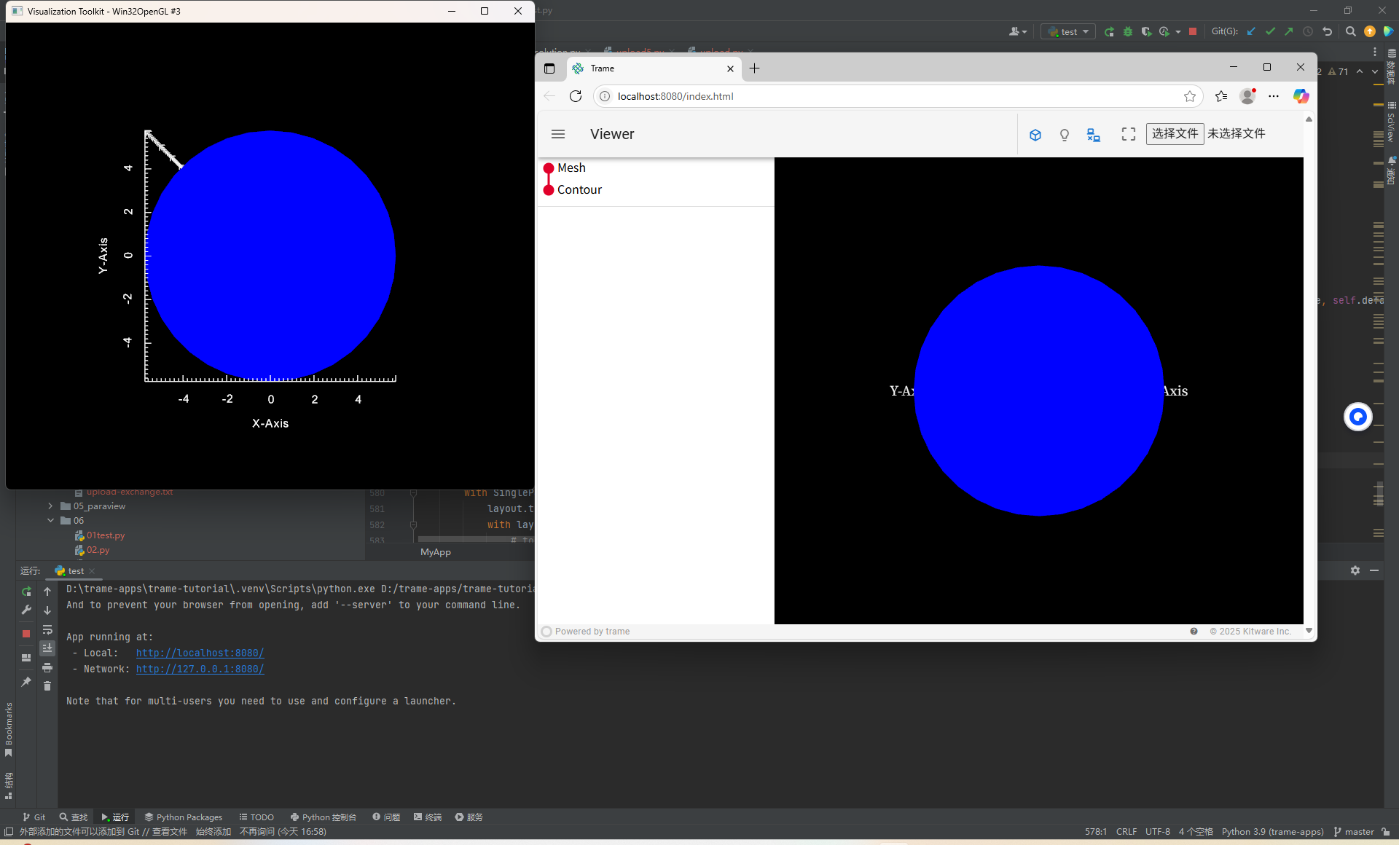
Task: Toggle the Mesh pipeline node visibility
Action: 549,168
